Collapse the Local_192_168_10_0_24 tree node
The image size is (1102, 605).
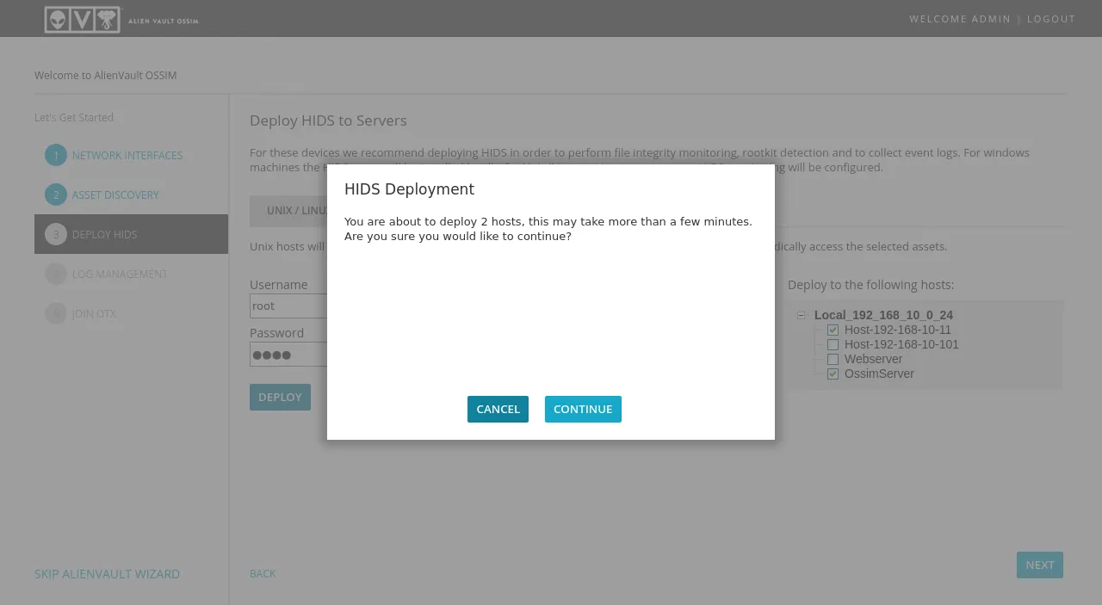point(802,316)
